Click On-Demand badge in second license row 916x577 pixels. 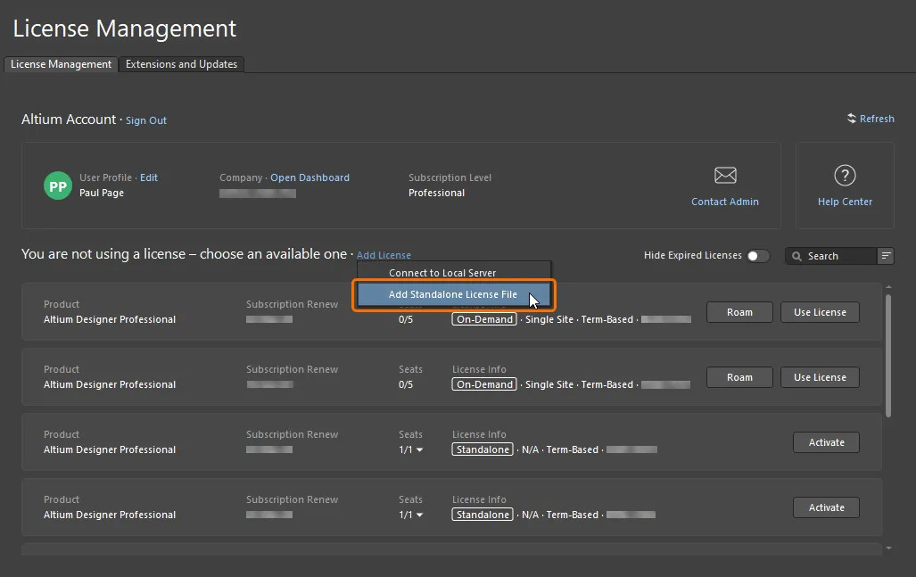(484, 384)
